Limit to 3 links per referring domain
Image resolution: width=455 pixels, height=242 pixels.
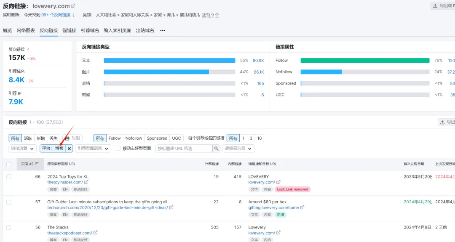tap(251, 138)
